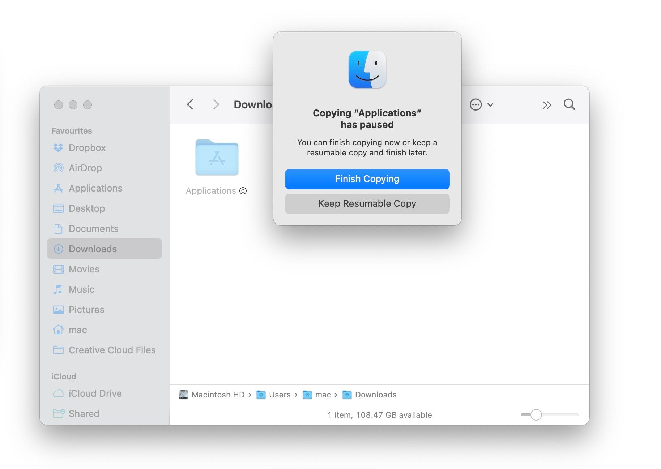Open Movies in the sidebar
661x469 pixels.
[x=104, y=269]
